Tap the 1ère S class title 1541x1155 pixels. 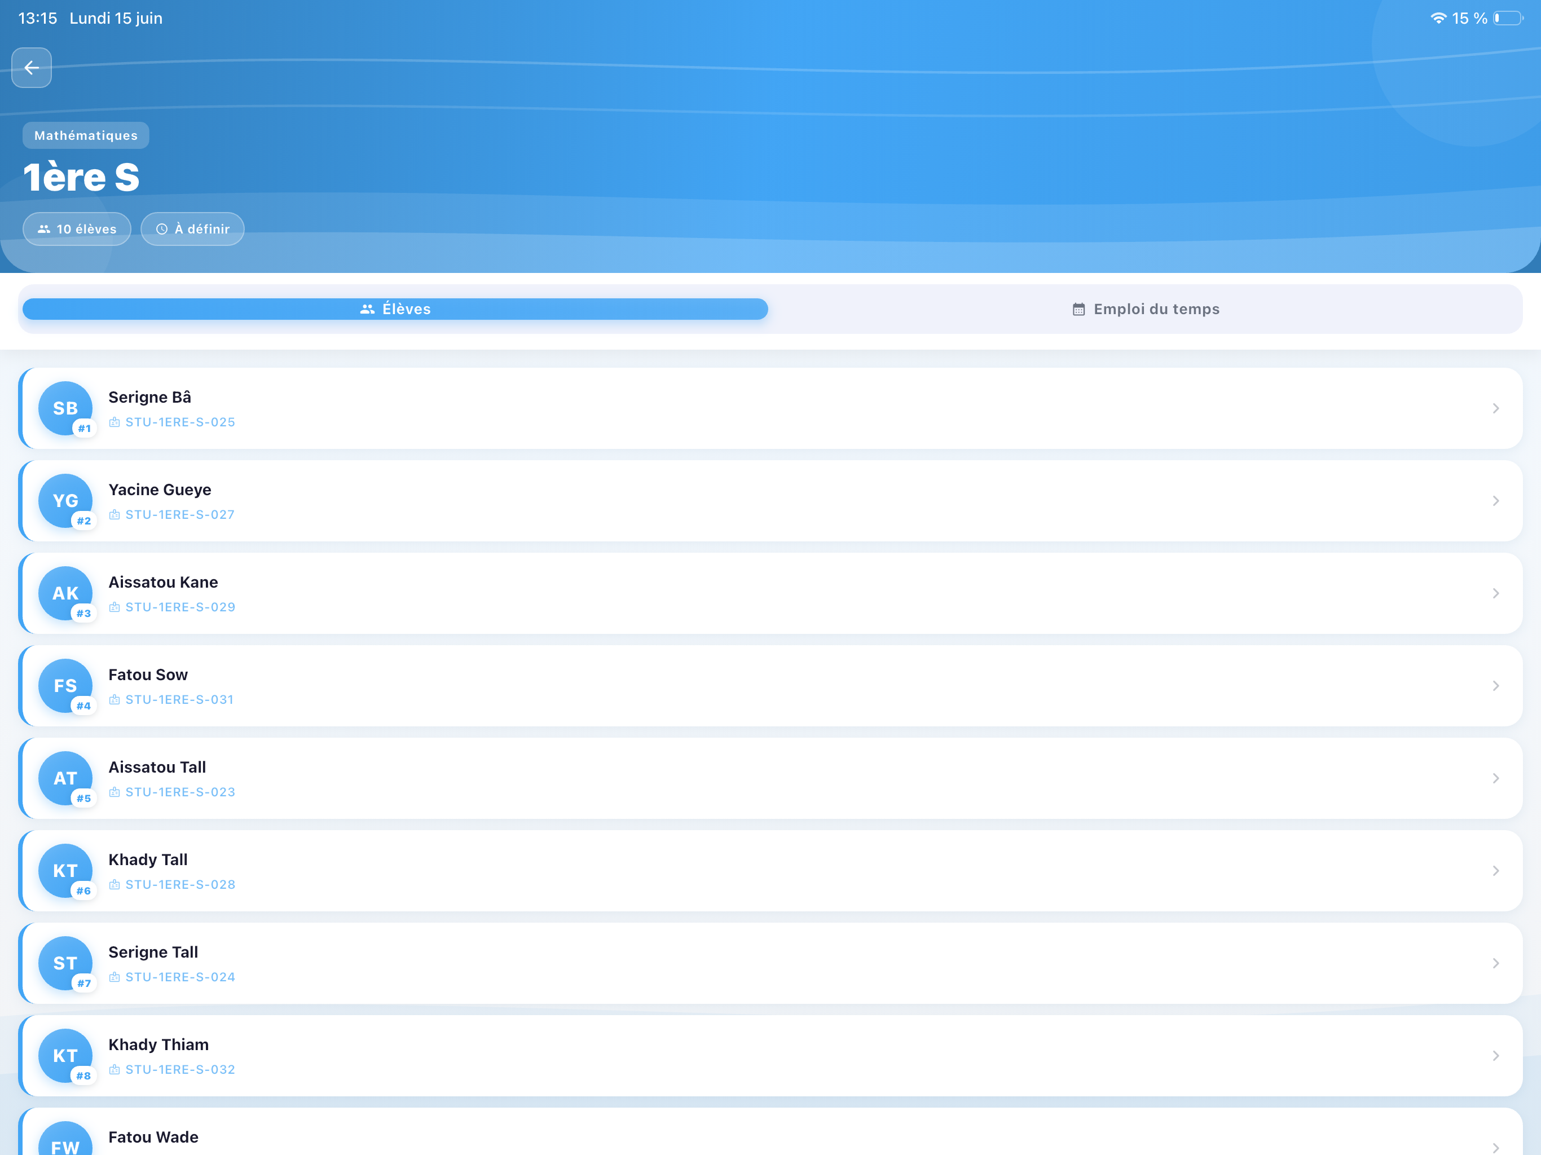[82, 177]
